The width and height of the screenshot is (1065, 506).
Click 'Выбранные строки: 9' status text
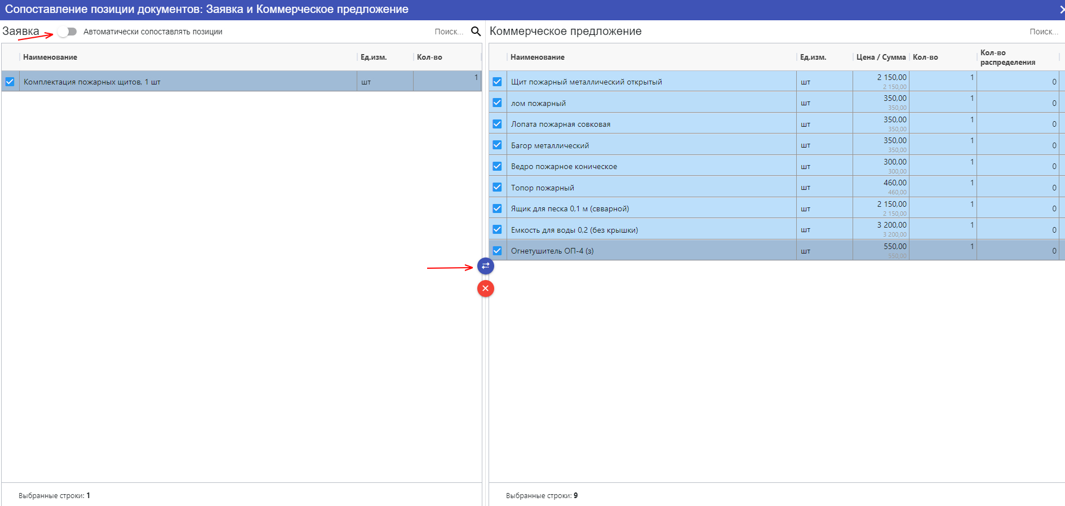click(542, 496)
